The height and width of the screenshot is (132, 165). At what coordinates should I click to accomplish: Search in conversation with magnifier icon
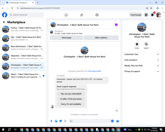pos(146,44)
